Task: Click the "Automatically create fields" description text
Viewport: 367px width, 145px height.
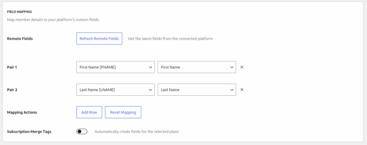Action: pos(137,132)
